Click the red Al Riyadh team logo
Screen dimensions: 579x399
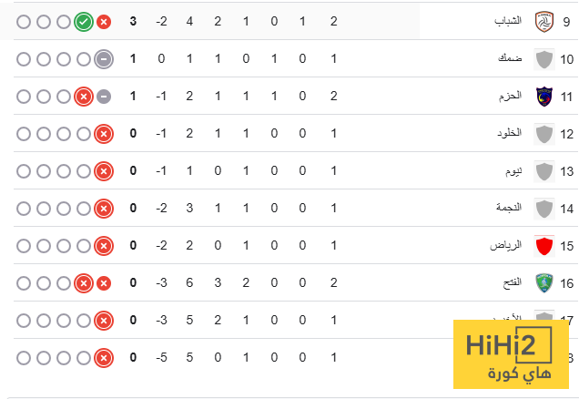[543, 246]
